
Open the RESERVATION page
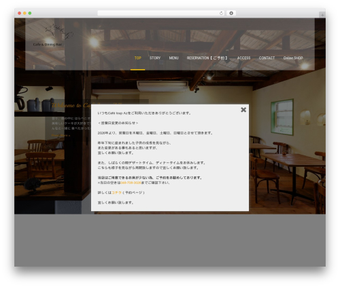point(207,58)
